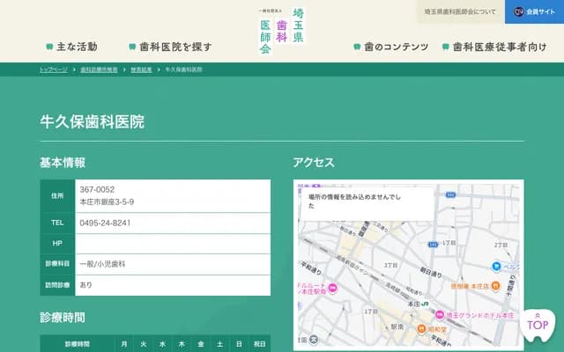This screenshot has height=352, width=564.
Task: Go to トップページ breadcrumb
Action: point(53,70)
